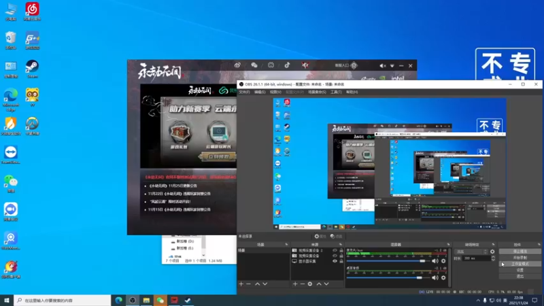Open launcher dropdown menu arrow
The width and height of the screenshot is (544, 306).
point(392,65)
